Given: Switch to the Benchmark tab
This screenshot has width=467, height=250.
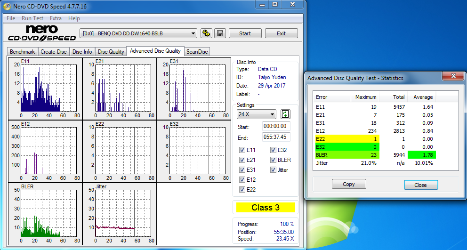Looking at the screenshot, I should click(x=22, y=51).
